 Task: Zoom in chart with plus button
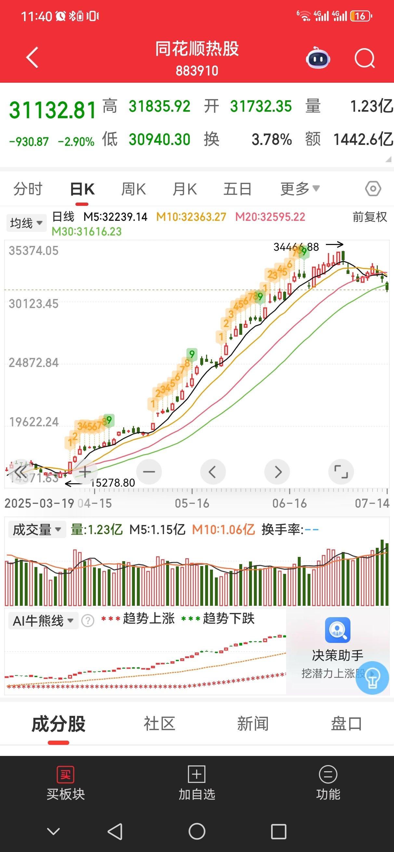point(85,472)
